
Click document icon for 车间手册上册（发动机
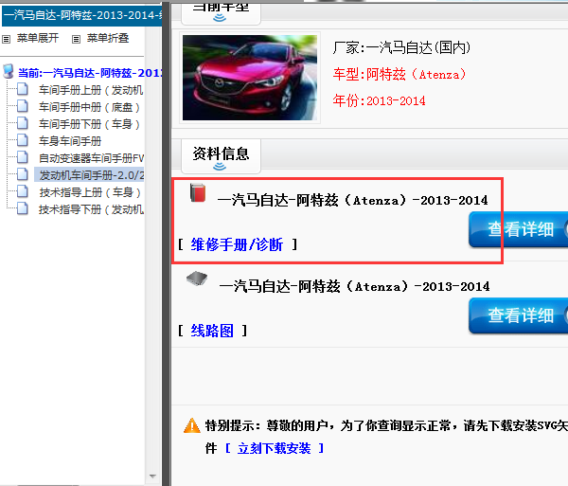click(x=23, y=89)
